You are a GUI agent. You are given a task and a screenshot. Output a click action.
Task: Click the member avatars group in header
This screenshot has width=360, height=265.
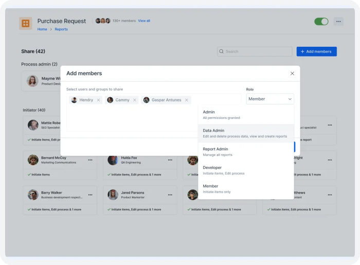click(x=103, y=21)
